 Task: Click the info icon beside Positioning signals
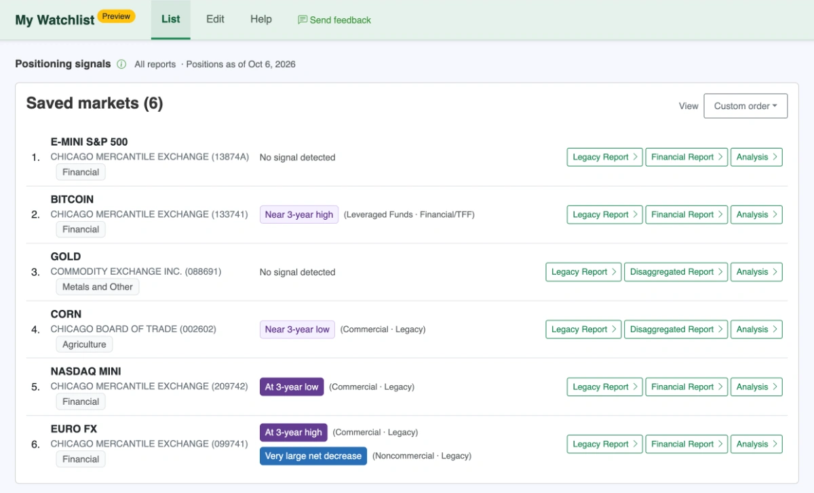point(121,64)
